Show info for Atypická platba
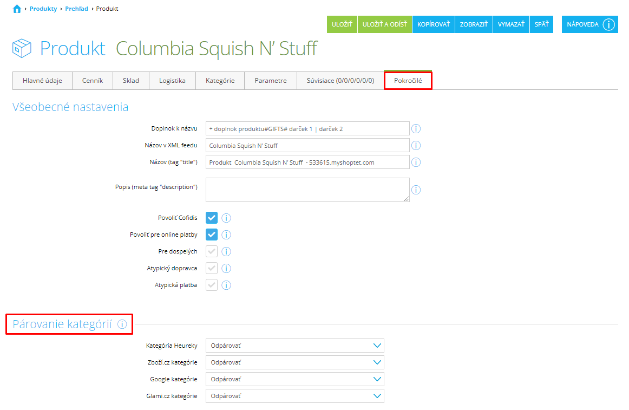 pyautogui.click(x=226, y=285)
